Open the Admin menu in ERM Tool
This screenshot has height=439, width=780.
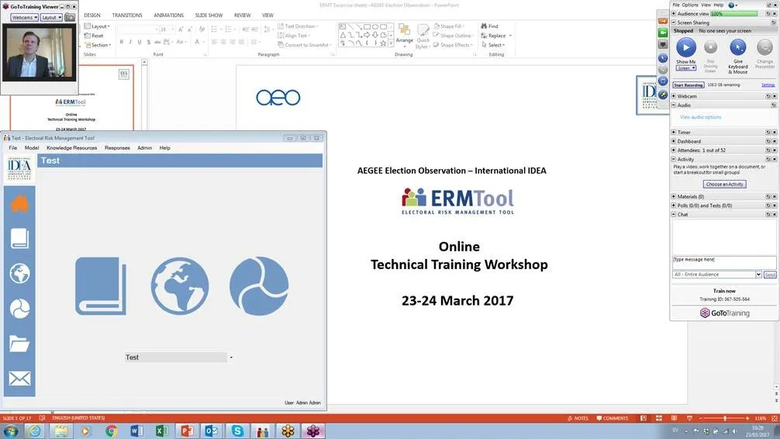[145, 148]
